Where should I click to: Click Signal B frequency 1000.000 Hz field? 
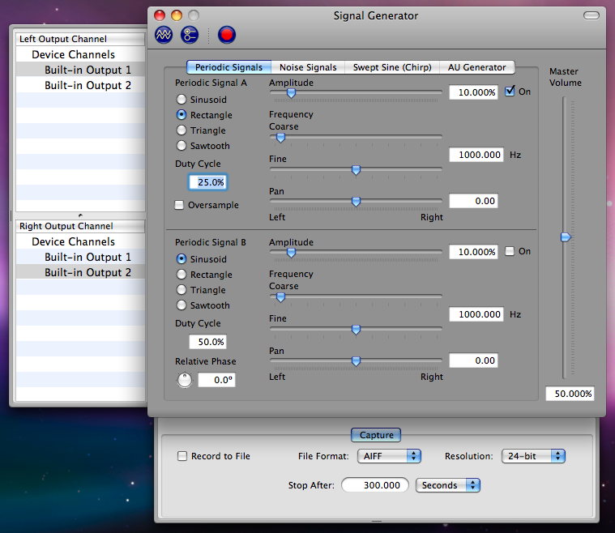(x=476, y=314)
